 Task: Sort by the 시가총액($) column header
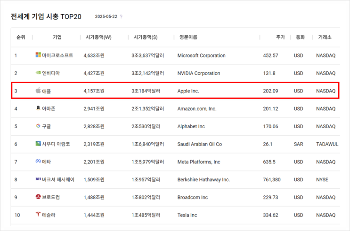[x=146, y=37]
